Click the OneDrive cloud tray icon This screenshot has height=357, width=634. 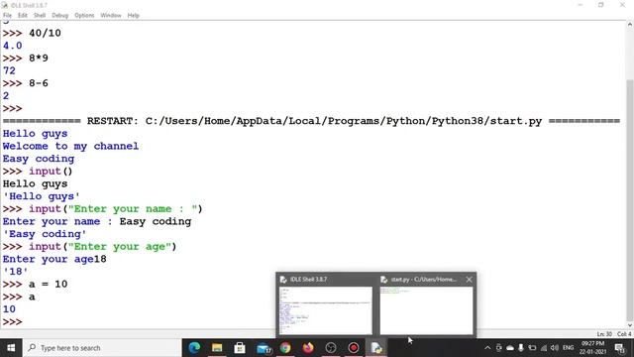(510, 348)
